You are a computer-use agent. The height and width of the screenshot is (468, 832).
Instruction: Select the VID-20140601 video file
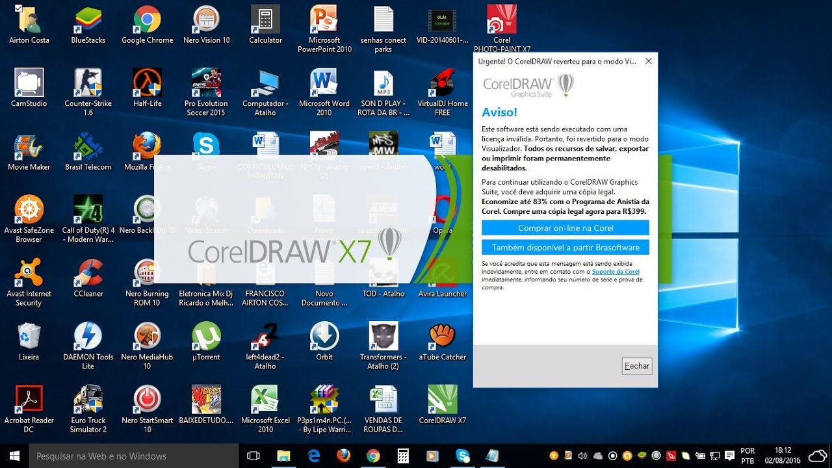coord(443,25)
